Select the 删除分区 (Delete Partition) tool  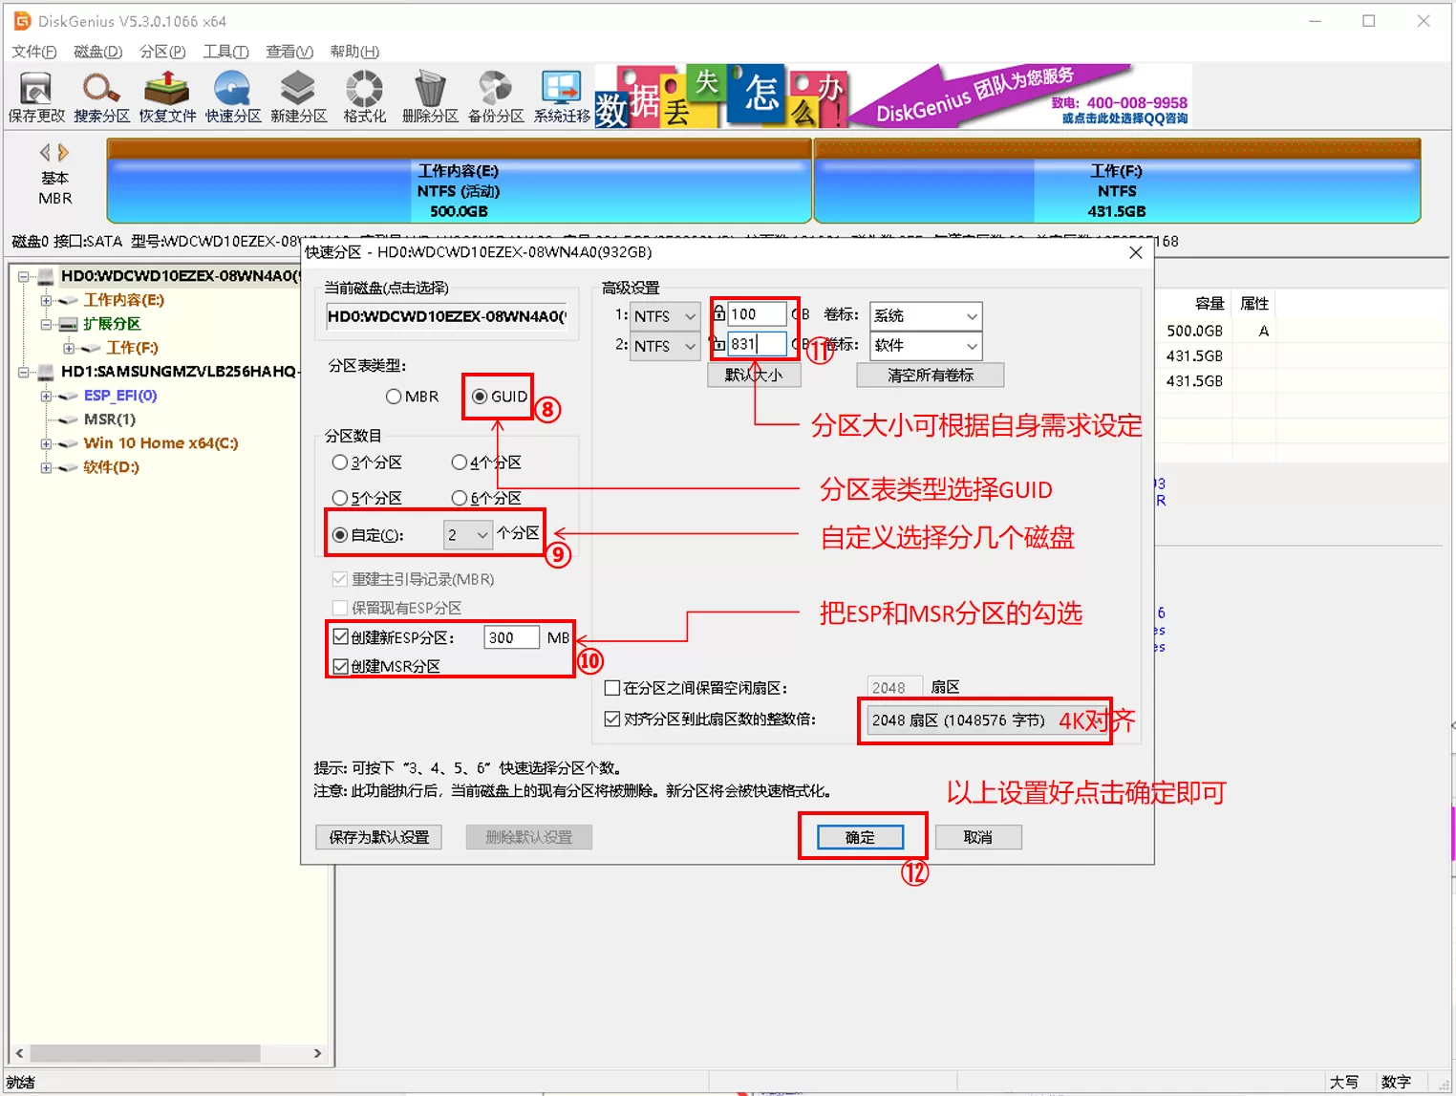429,96
